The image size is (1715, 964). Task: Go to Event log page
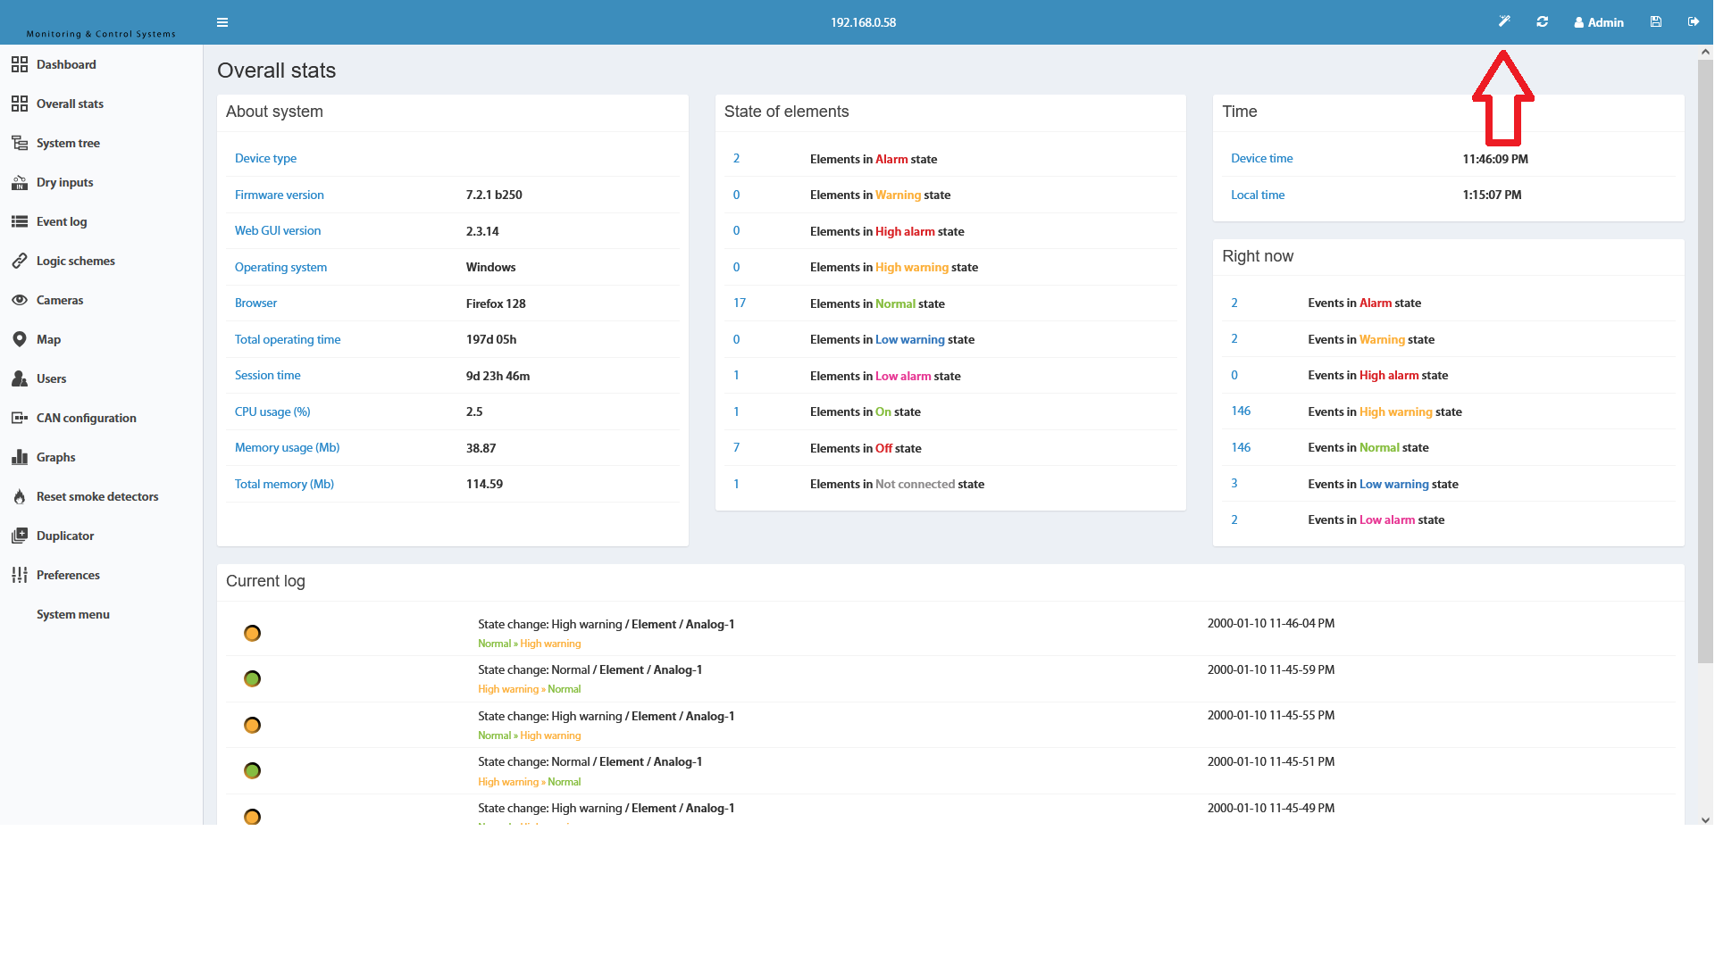(x=62, y=221)
